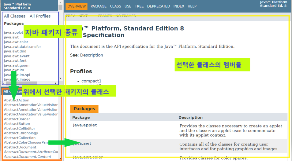
Task: Open the java.awt.geom package
Action: pos(17,65)
